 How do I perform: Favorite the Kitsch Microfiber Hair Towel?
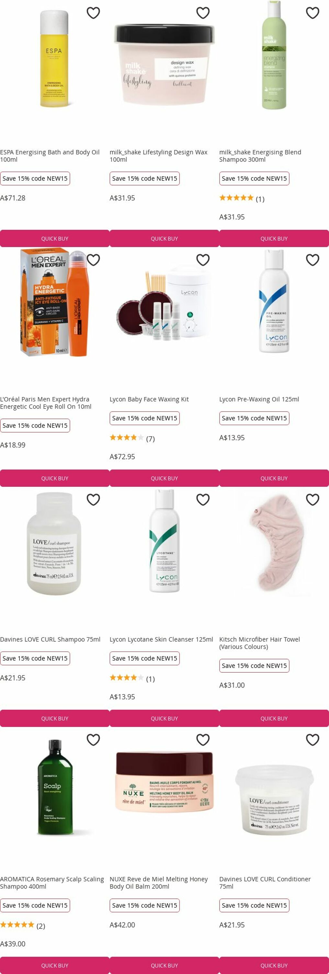point(312,500)
